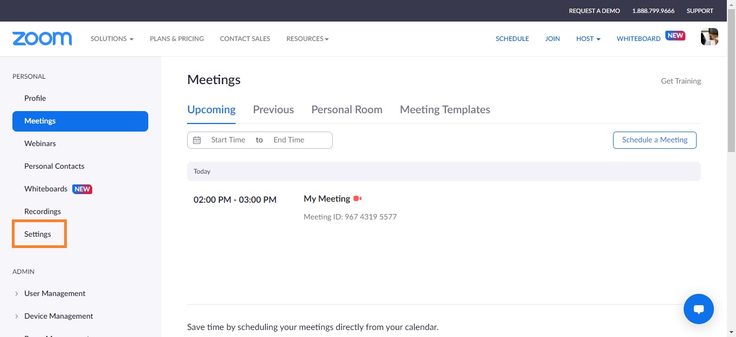Click Request a Demo in the top bar
The image size is (736, 337).
(x=594, y=10)
